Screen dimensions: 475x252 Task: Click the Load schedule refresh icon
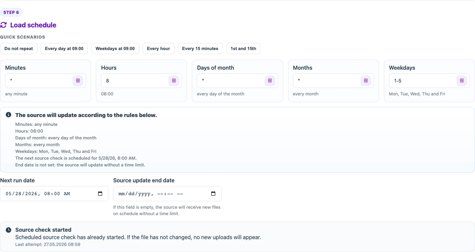pos(3,25)
